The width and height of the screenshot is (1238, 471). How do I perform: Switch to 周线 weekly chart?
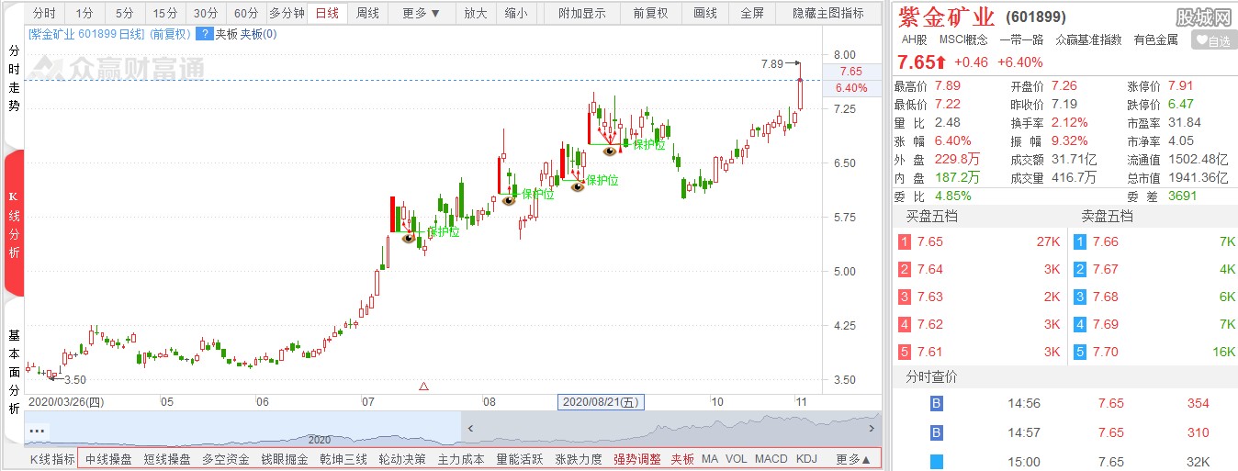[368, 14]
